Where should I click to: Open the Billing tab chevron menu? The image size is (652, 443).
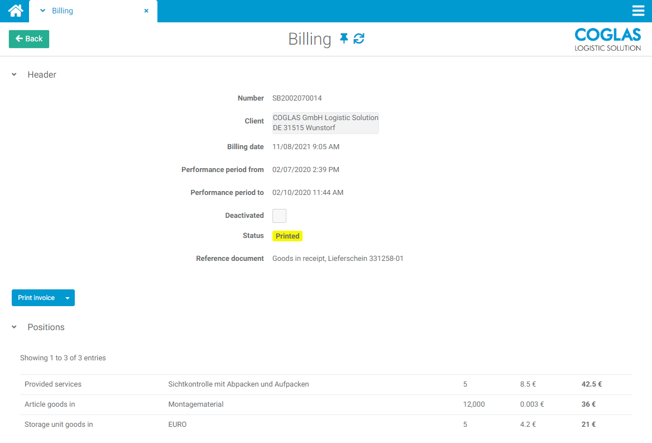(x=42, y=11)
